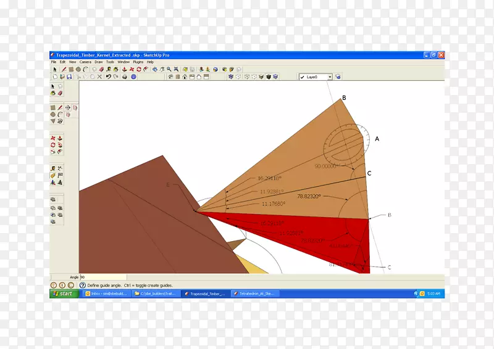This screenshot has width=494, height=349.
Task: Open the Draw menu
Action: (98, 62)
